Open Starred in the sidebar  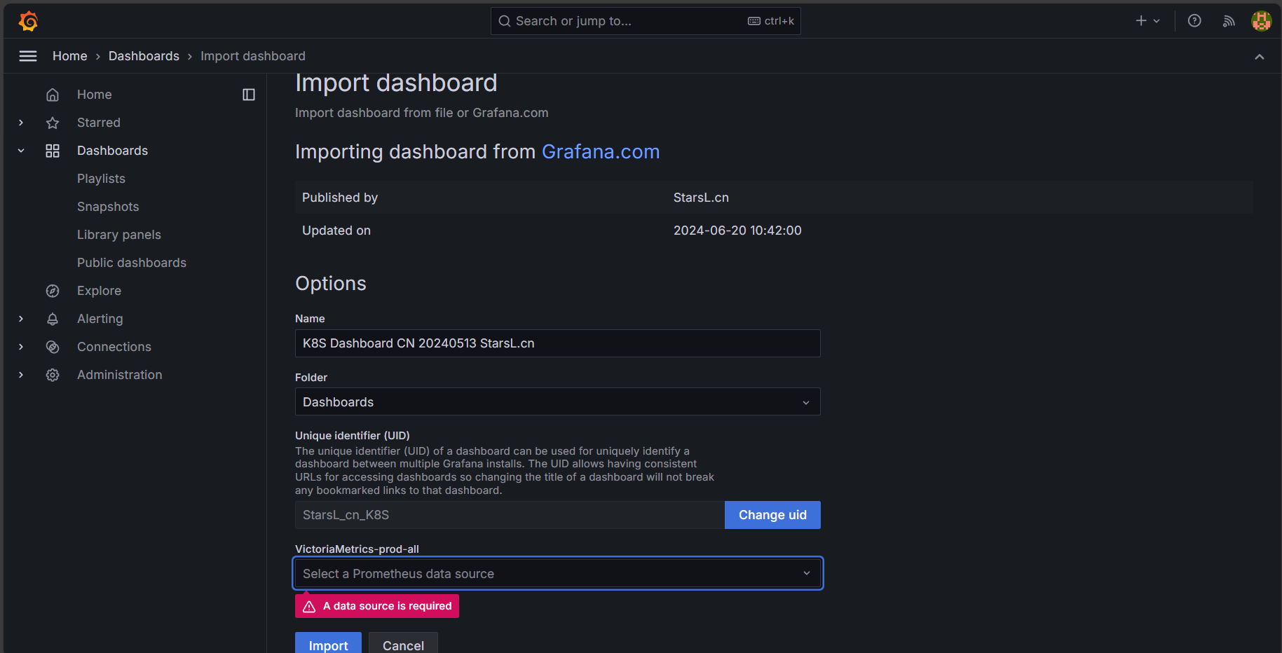99,123
